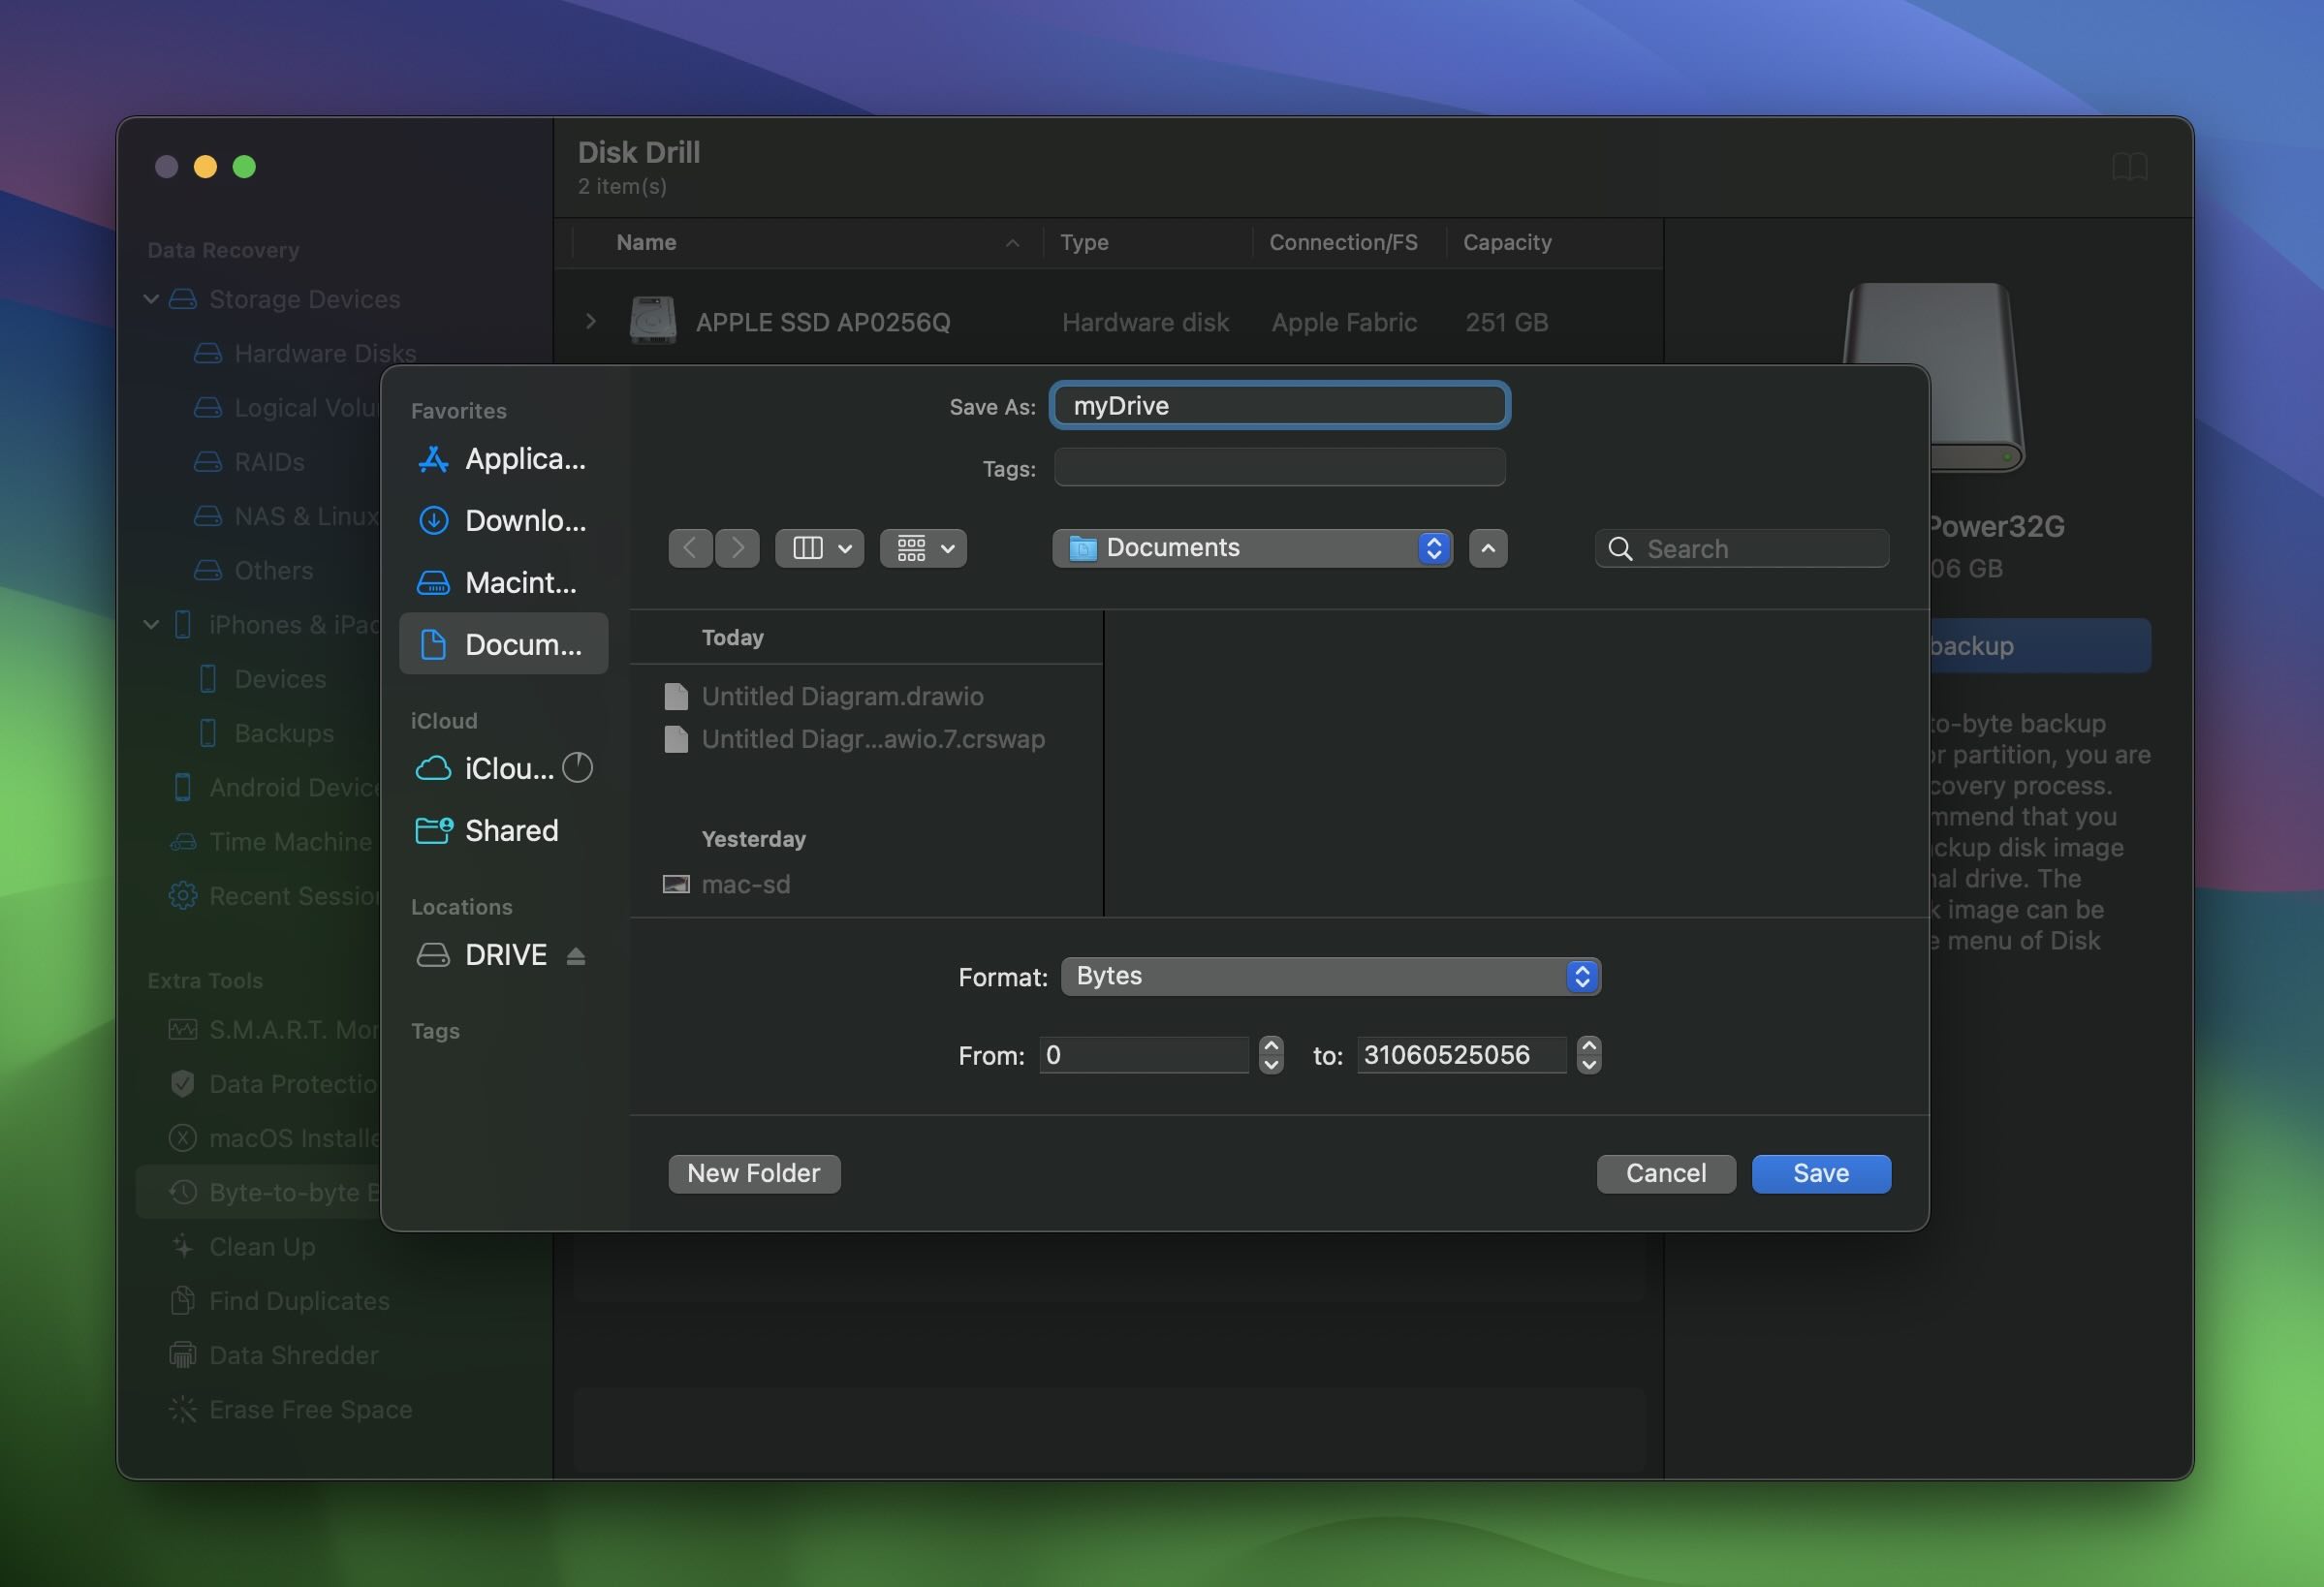The width and height of the screenshot is (2324, 1587).
Task: Open Recent Sessions in Disk Drill sidebar
Action: point(275,896)
